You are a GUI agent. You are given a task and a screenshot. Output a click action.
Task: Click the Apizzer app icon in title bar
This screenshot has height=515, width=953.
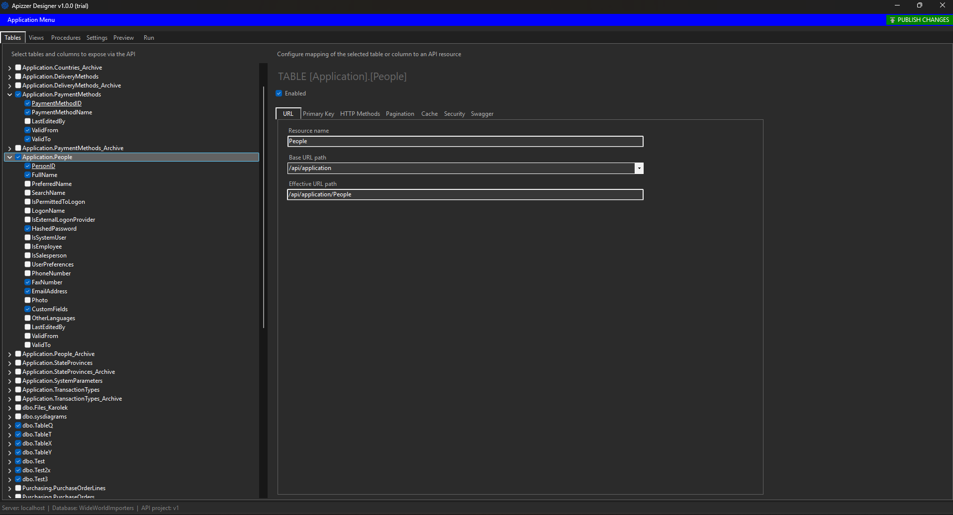tap(5, 5)
